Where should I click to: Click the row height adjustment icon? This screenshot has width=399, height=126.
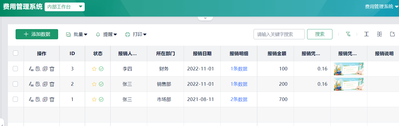(366, 34)
